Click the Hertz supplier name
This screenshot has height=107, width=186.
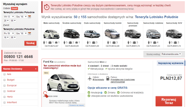[x=10, y=97]
